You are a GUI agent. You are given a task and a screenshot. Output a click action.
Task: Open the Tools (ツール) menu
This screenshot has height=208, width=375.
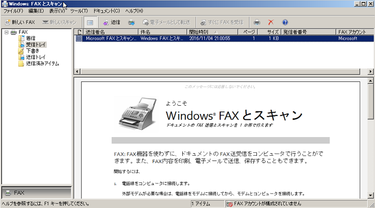pyautogui.click(x=79, y=11)
